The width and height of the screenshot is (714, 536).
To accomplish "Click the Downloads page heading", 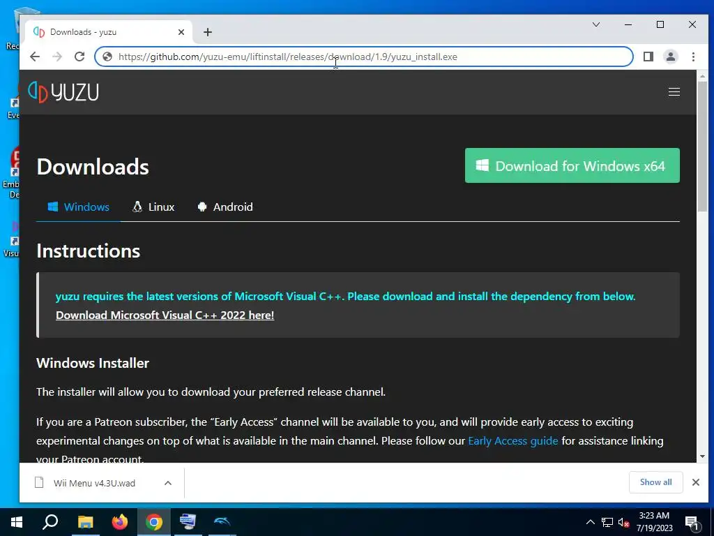I will tap(93, 167).
